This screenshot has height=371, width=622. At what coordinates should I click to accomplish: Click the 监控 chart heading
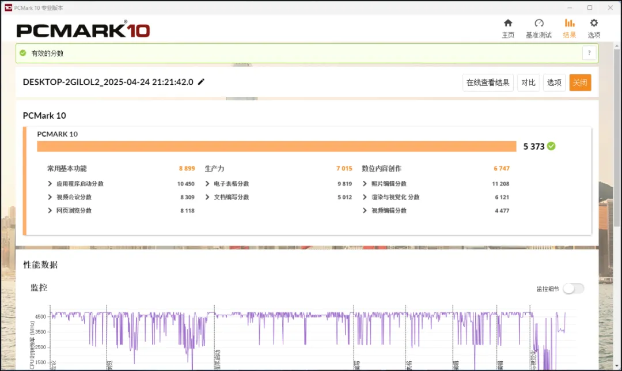point(39,287)
